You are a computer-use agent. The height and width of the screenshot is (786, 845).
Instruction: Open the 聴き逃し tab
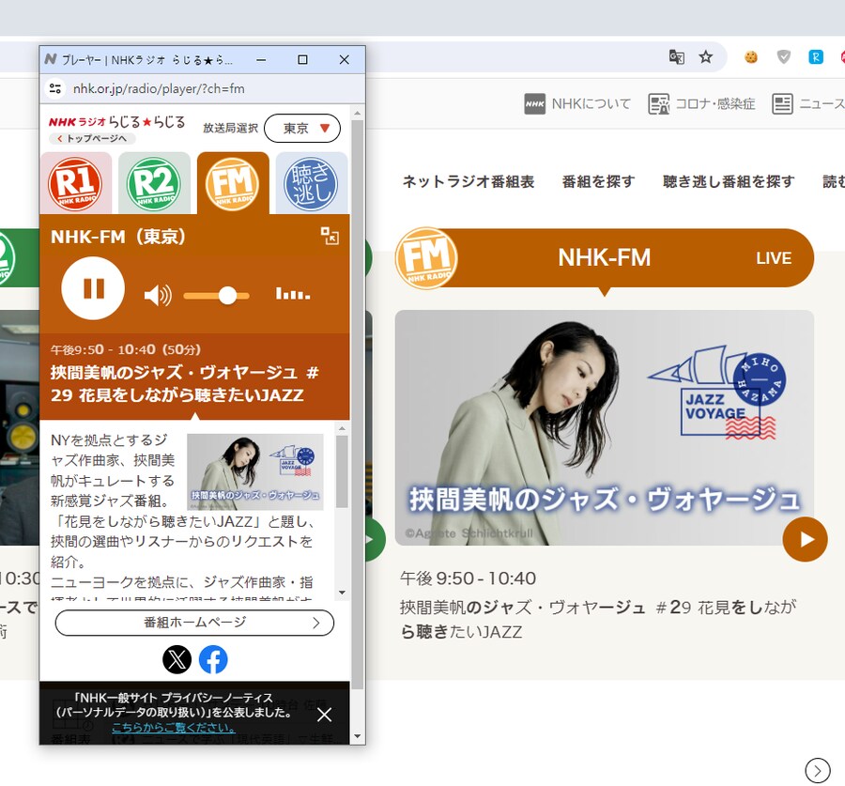(x=311, y=183)
